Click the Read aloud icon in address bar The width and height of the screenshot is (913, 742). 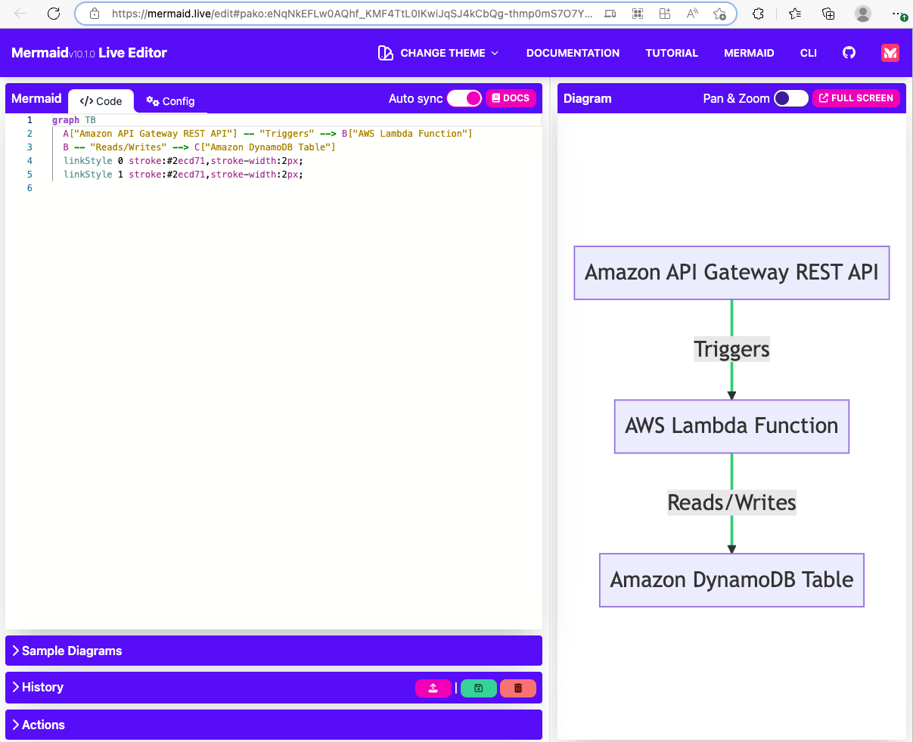pyautogui.click(x=692, y=14)
